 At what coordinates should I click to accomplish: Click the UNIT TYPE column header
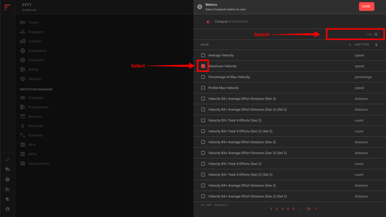click(x=362, y=45)
